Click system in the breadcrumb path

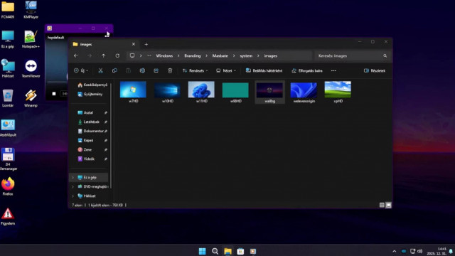click(246, 55)
